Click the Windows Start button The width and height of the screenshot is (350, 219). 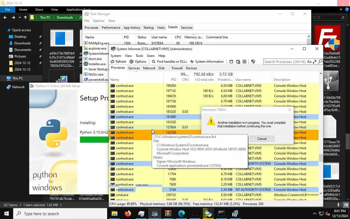pyautogui.click(x=7, y=214)
